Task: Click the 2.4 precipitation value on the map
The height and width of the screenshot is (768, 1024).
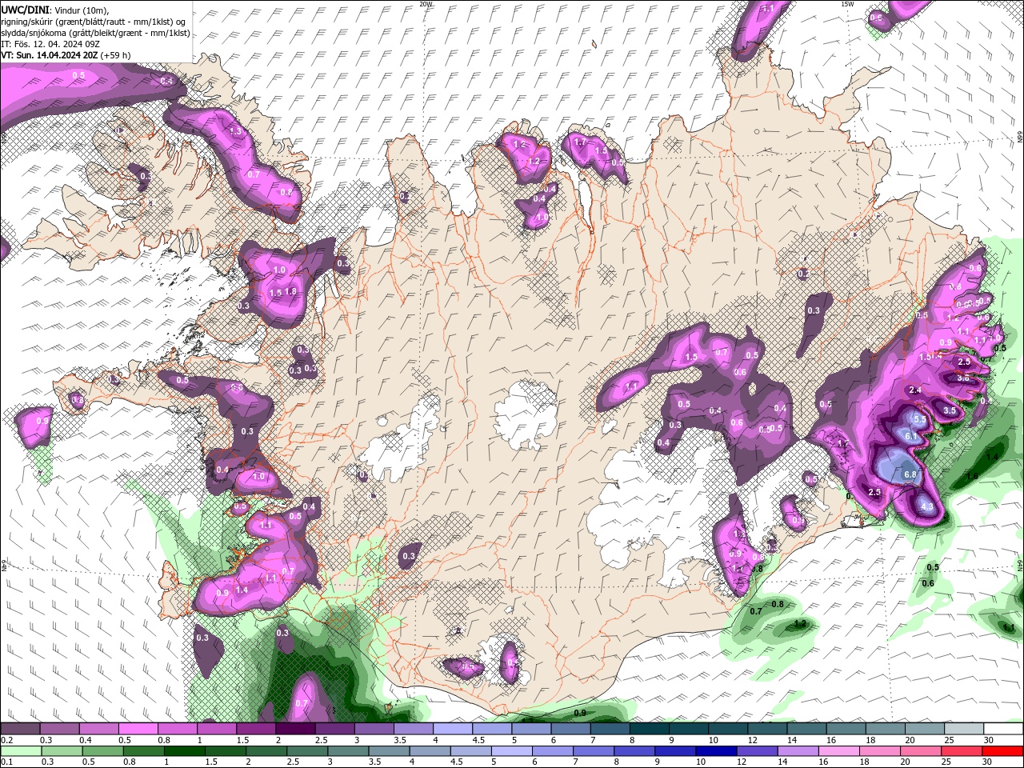Action: tap(916, 390)
